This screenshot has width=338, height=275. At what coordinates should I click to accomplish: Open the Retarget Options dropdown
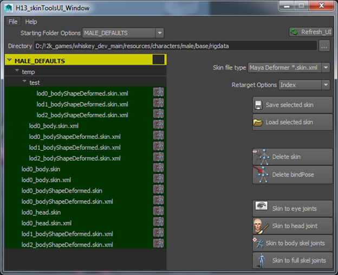pyautogui.click(x=304, y=85)
